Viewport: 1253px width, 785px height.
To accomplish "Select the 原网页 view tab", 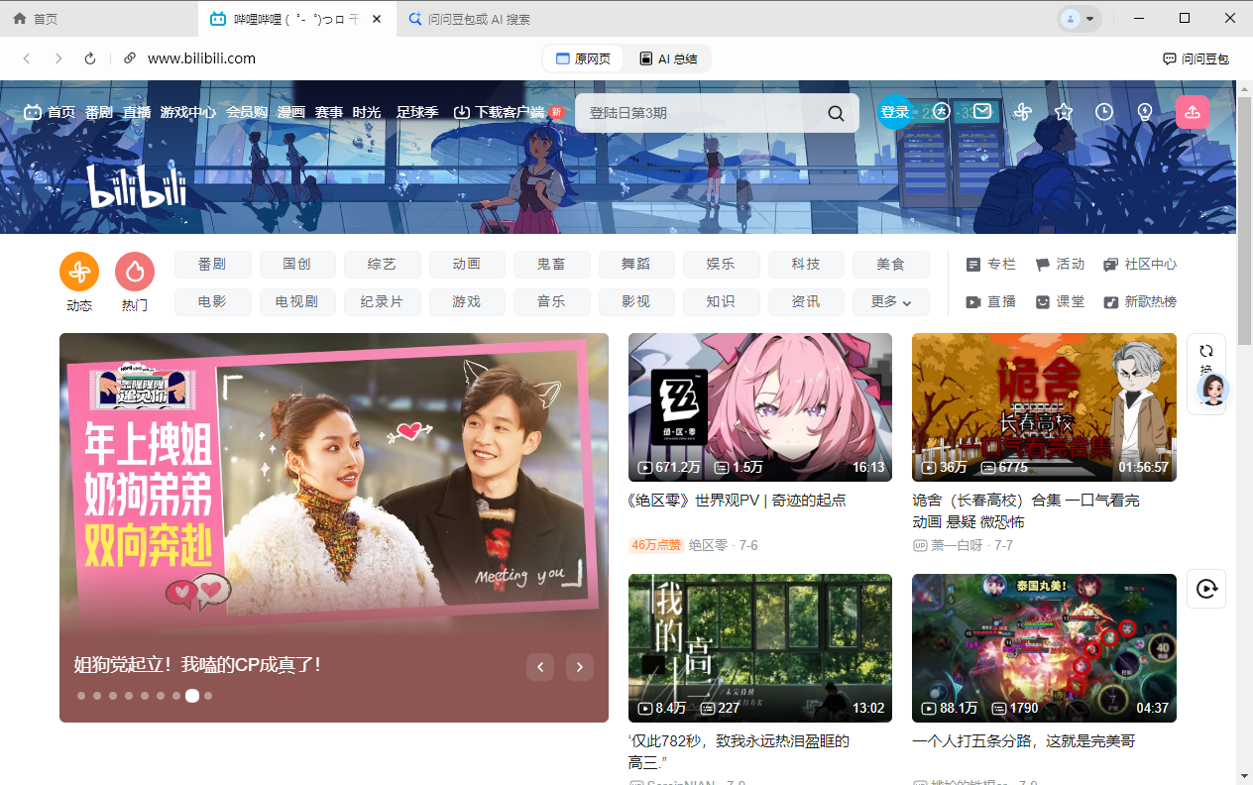I will (583, 58).
